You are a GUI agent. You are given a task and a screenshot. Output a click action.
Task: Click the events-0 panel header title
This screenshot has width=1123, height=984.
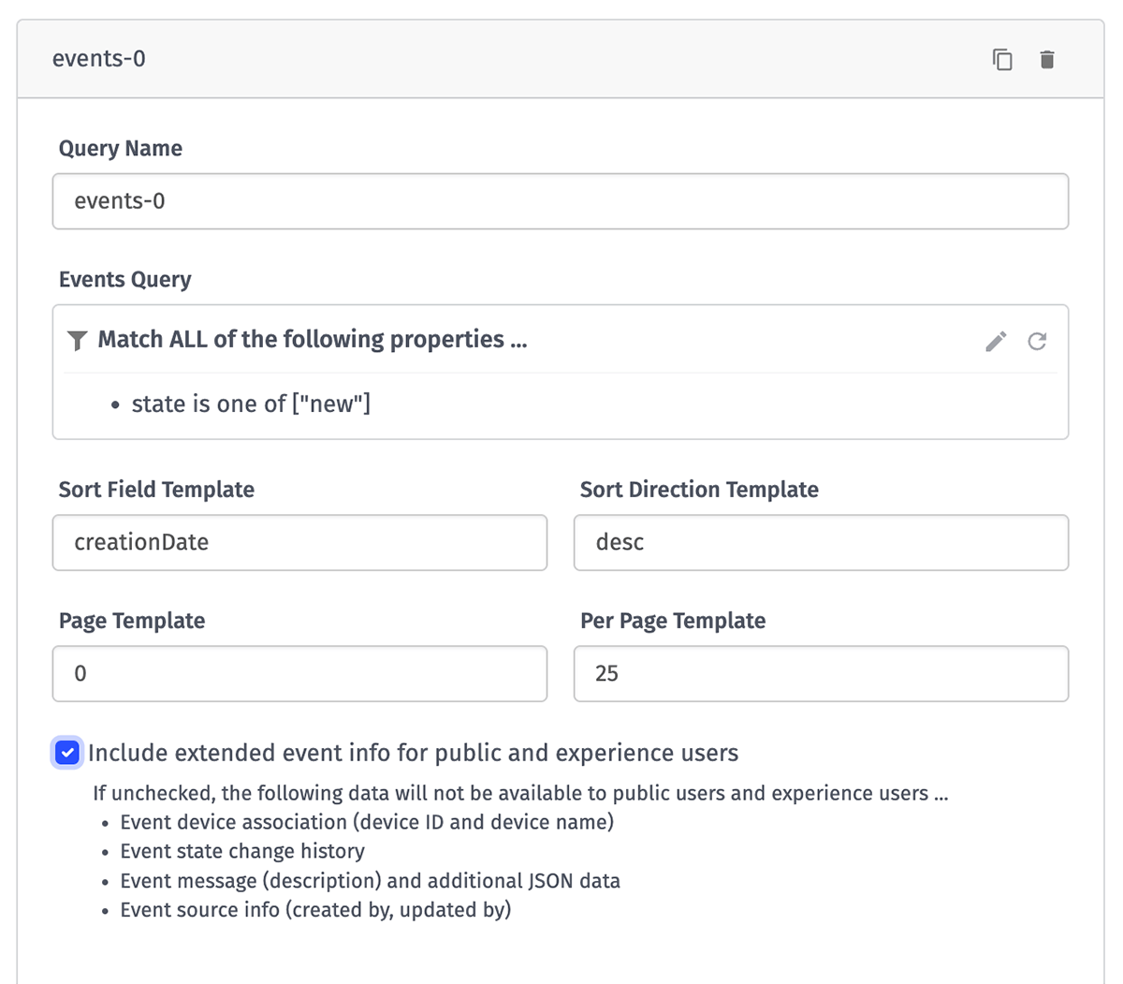(99, 59)
